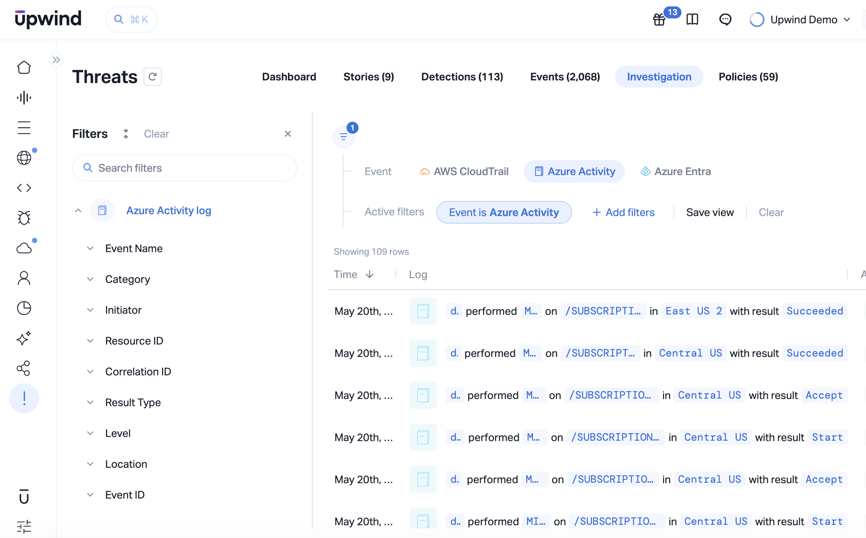Click 'East US 2' location value
Screen dimensions: 866x538
(694, 311)
